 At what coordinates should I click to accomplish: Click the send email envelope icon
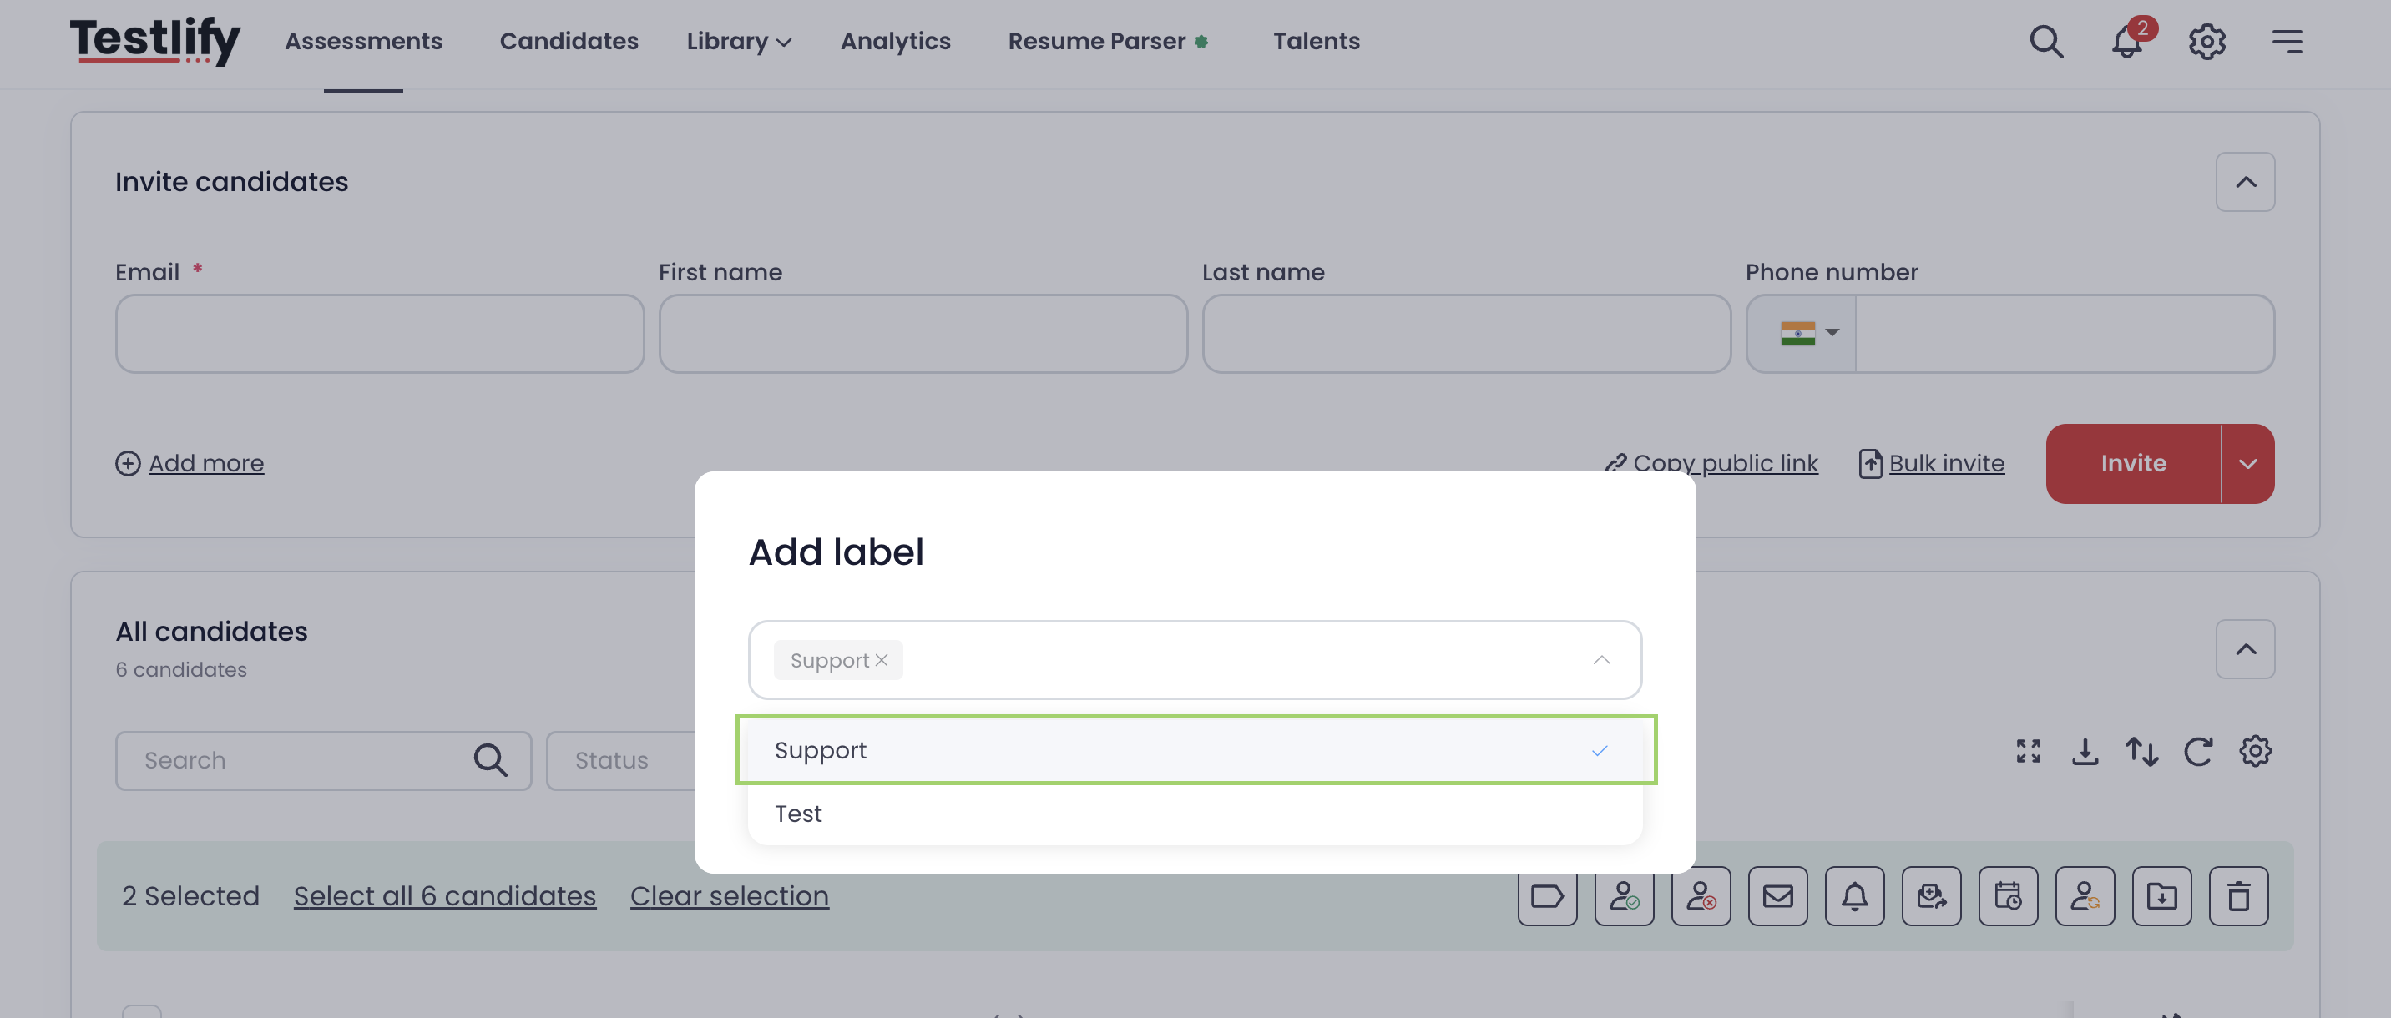1777,895
